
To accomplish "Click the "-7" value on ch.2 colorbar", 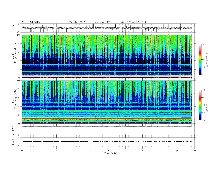I will (204, 120).
